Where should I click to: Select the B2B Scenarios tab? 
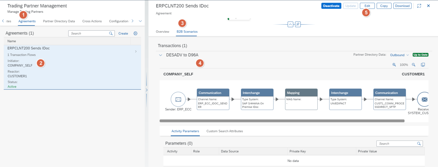187,32
